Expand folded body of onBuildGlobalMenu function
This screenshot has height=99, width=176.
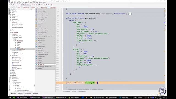tap(130, 13)
